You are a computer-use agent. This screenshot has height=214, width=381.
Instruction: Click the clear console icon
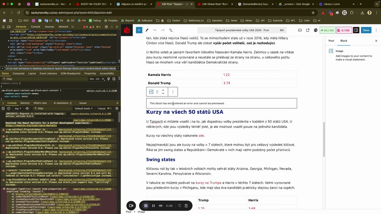tap(9, 108)
